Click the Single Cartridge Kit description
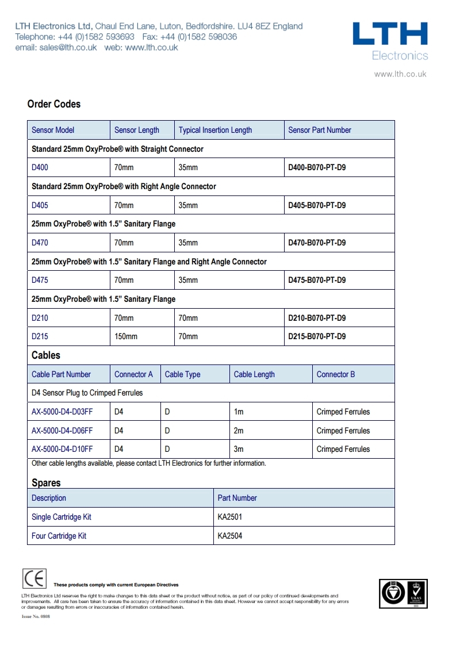 (x=61, y=517)
